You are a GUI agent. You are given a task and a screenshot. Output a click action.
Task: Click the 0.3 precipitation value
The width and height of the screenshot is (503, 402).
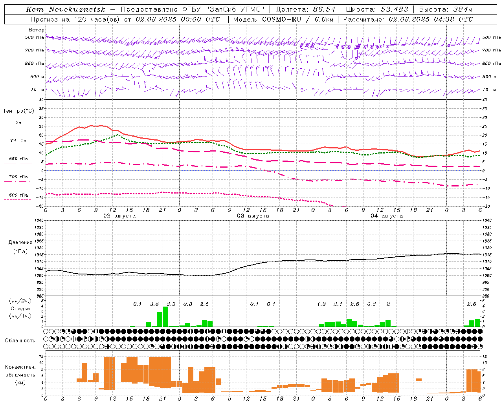(x=371, y=304)
